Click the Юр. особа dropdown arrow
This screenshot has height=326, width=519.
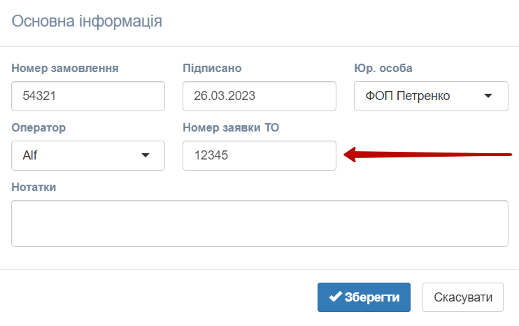488,96
